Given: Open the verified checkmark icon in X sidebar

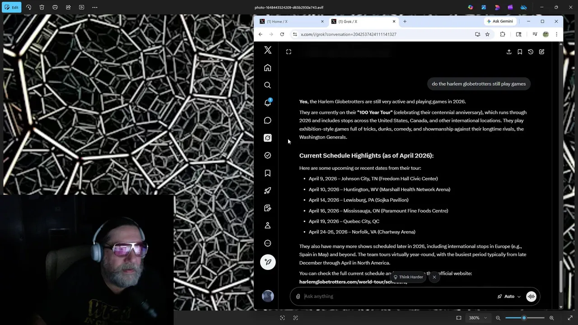Looking at the screenshot, I should (x=268, y=155).
